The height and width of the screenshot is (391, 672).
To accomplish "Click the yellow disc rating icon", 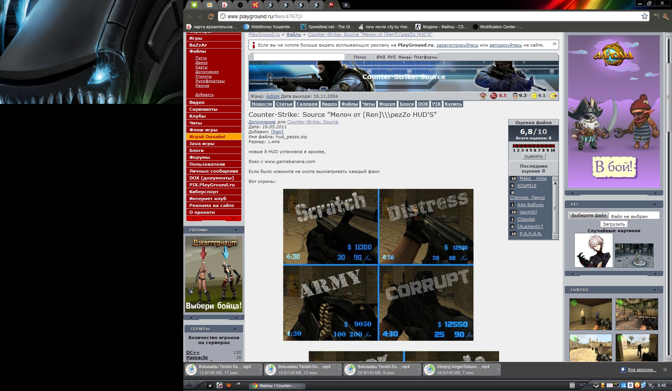I will point(534,96).
